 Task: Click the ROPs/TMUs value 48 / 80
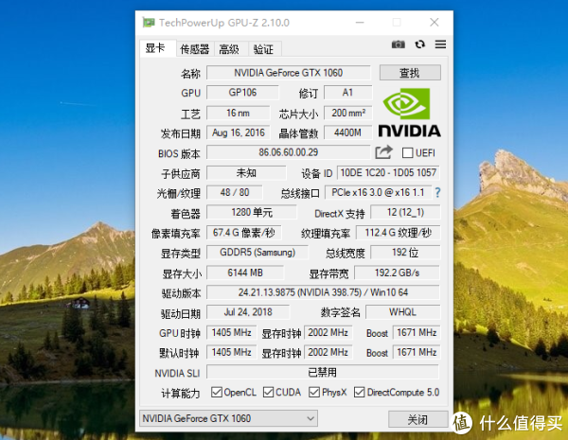(235, 193)
